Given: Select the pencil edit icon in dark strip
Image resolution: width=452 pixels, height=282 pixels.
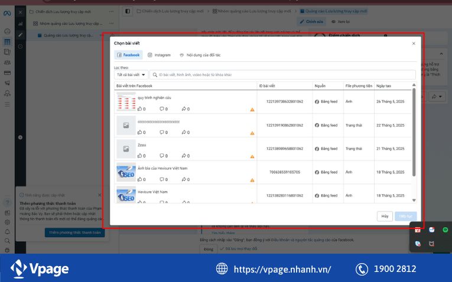Looking at the screenshot, I should [x=20, y=35].
